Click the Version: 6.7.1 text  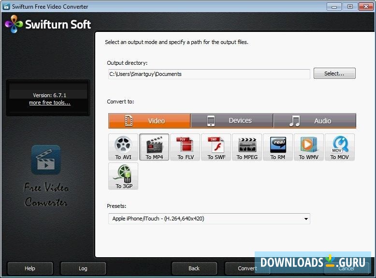click(x=50, y=95)
